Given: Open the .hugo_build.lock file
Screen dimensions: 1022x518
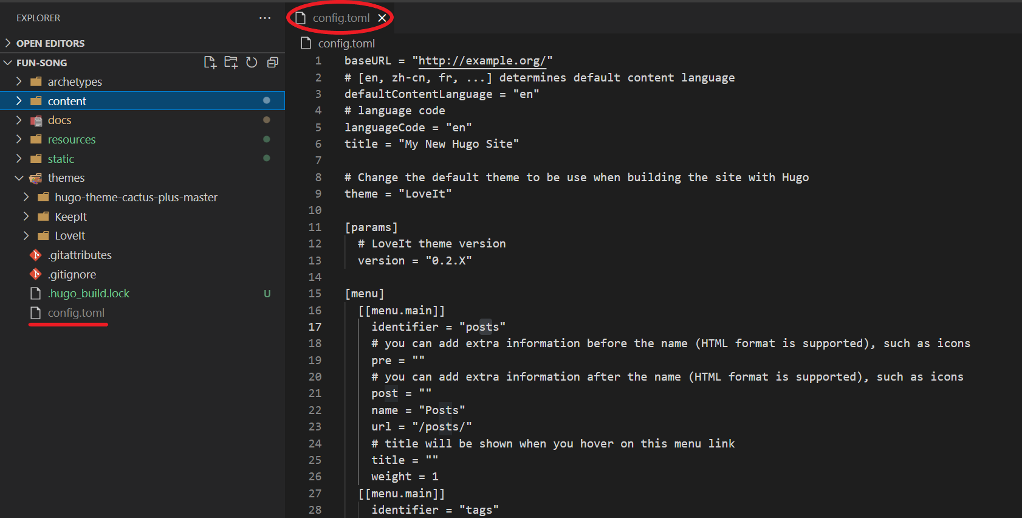Looking at the screenshot, I should coord(89,294).
